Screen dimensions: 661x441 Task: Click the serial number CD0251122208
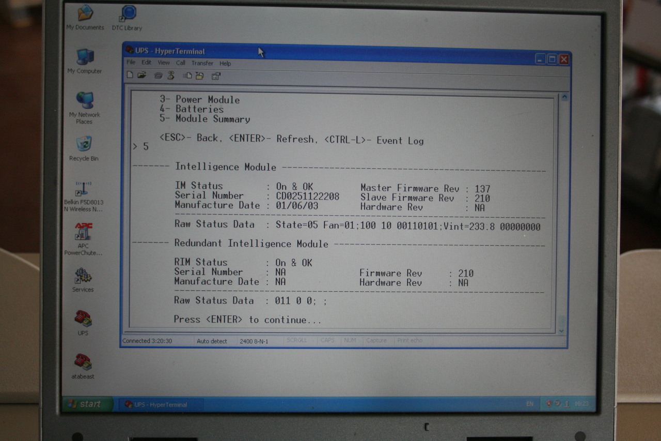[x=308, y=196]
